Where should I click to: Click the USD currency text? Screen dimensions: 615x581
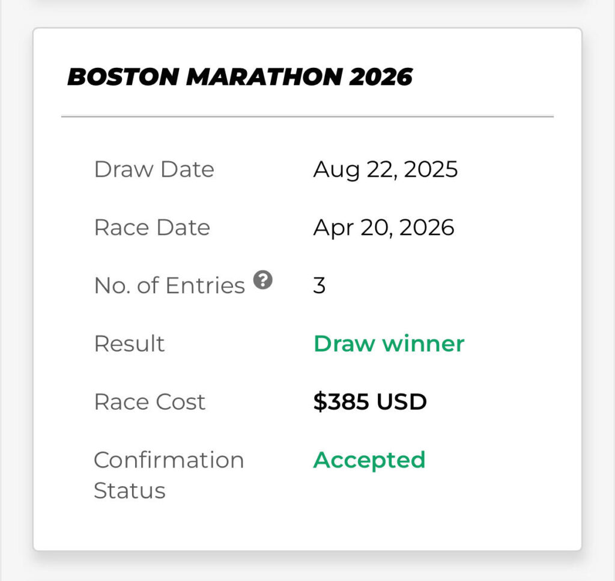pos(401,401)
